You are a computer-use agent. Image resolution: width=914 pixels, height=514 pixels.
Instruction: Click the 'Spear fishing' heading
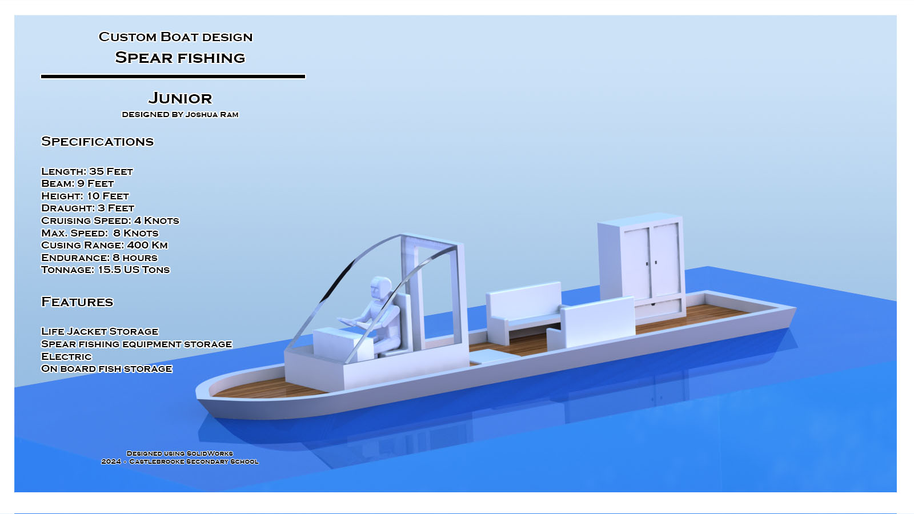pos(180,58)
